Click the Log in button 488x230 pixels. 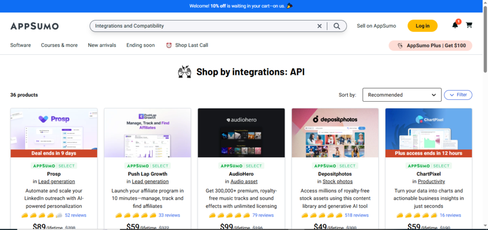[422, 26]
